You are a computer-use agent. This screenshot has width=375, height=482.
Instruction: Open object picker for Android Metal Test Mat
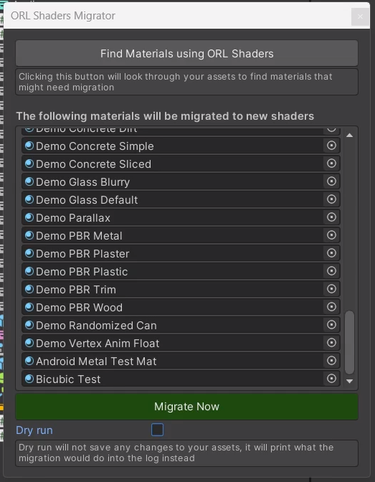[x=331, y=360]
